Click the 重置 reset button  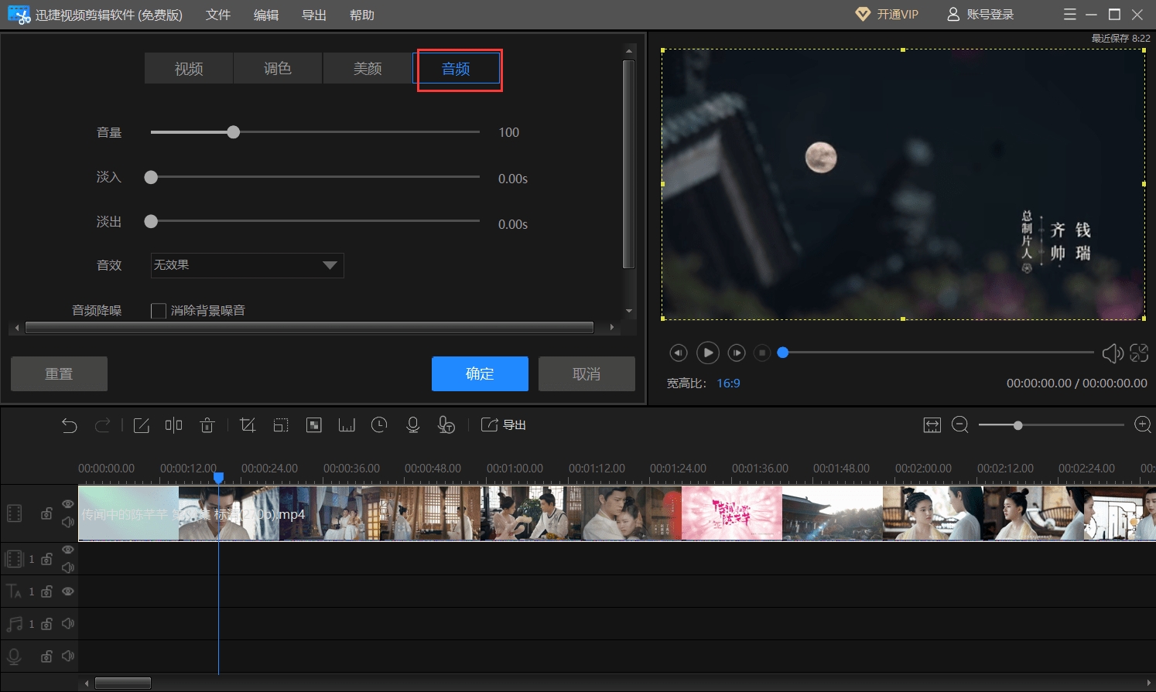[x=59, y=374]
